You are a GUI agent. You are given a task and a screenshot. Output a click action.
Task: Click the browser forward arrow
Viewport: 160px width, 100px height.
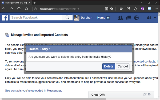[x=11, y=9]
